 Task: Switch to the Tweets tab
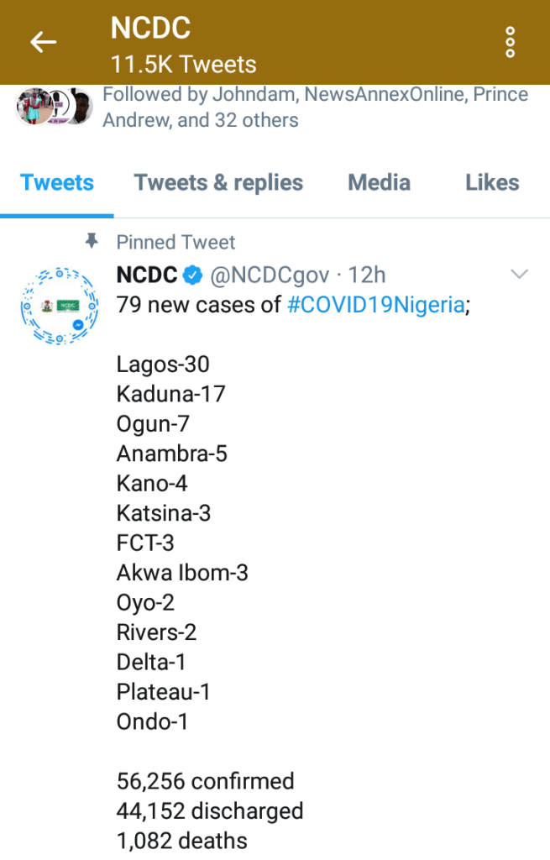57,183
